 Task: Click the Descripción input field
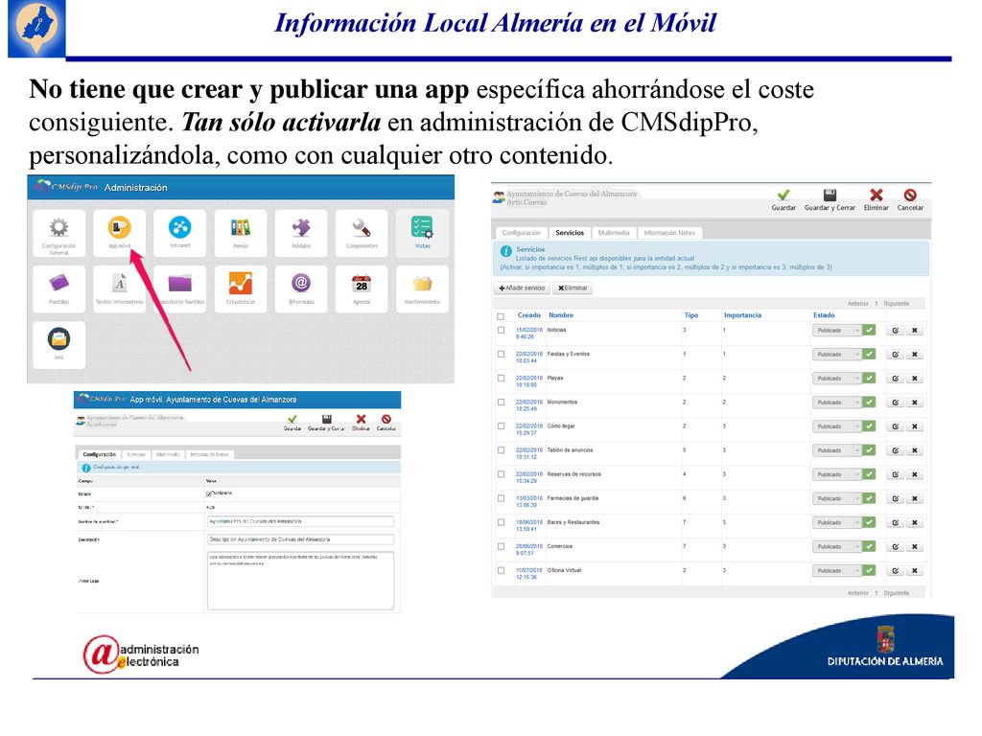point(300,540)
